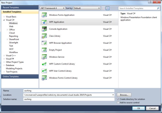The image size is (162, 113).
Task: Click the Class Library template icon
Action: coord(44,36)
